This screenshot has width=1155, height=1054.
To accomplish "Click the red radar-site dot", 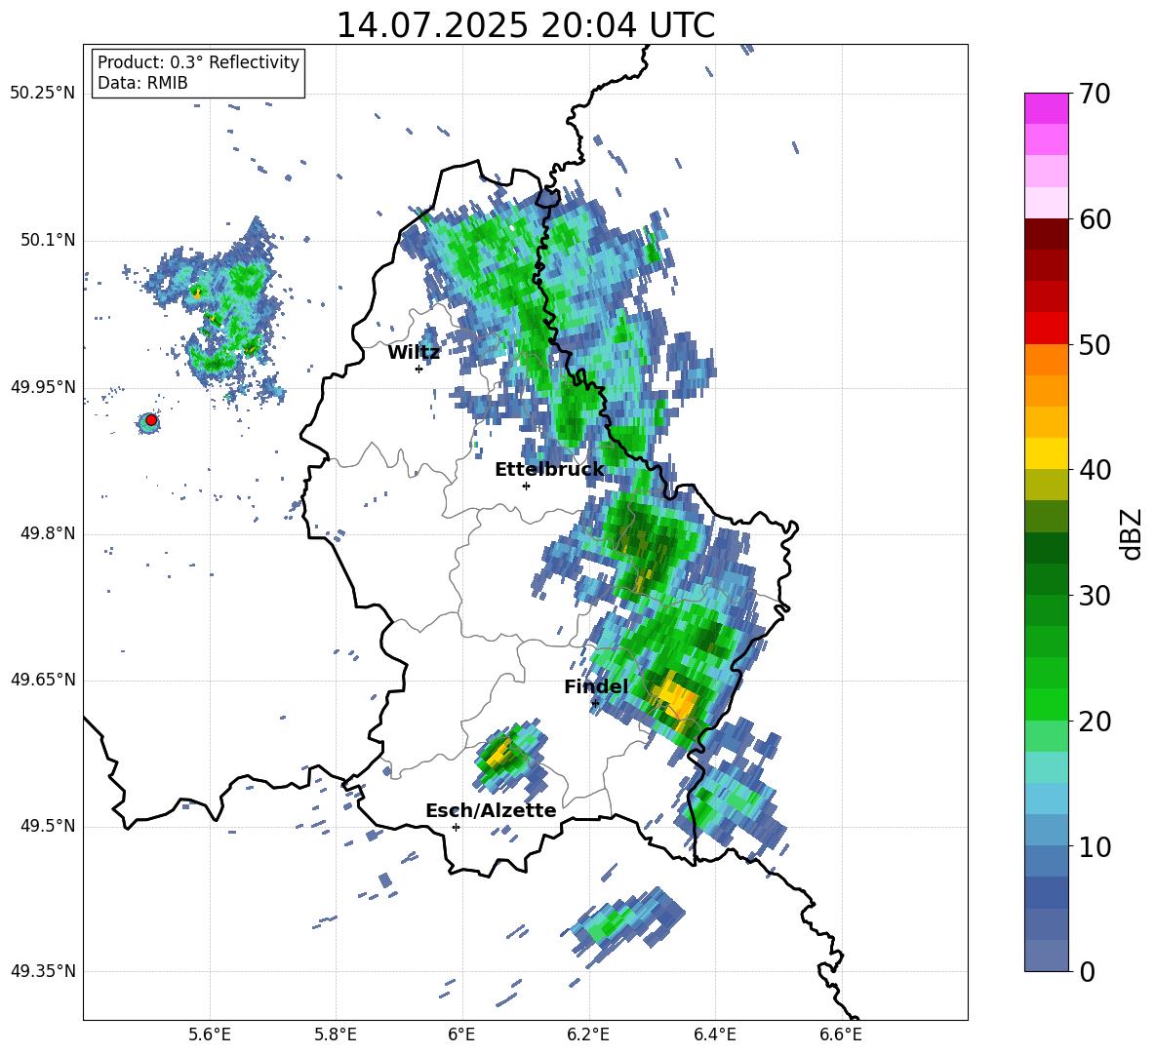I will click(x=151, y=420).
